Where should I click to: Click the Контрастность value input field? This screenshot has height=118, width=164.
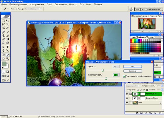(116, 75)
